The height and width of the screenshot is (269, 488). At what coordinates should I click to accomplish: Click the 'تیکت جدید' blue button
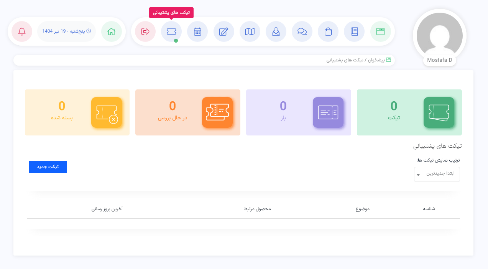pos(48,167)
